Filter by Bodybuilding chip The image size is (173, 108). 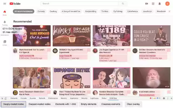pyautogui.click(x=91, y=11)
